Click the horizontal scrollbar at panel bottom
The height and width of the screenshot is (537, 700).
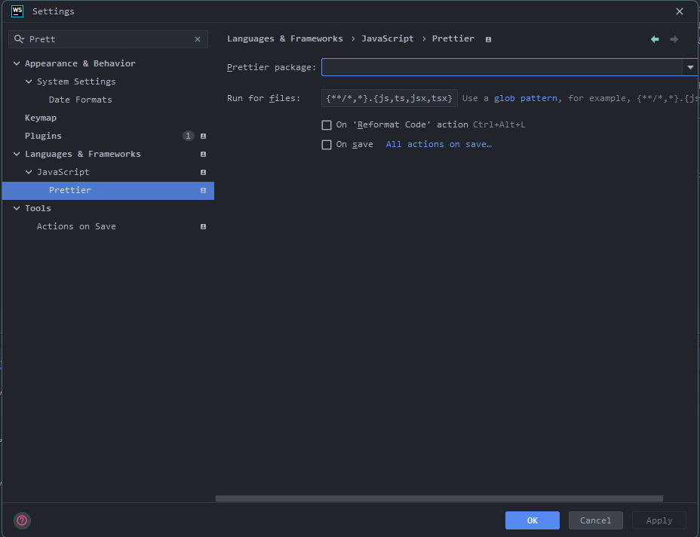[x=439, y=499]
